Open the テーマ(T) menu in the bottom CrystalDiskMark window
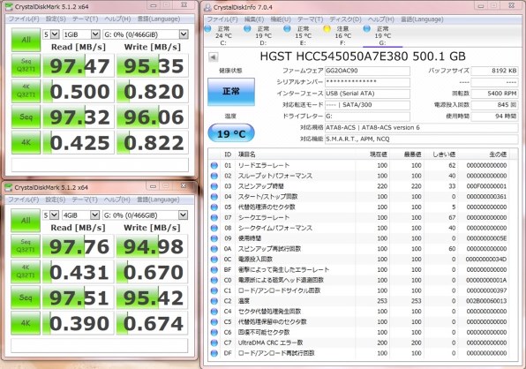Viewport: 526px width, 369px height. pos(85,200)
